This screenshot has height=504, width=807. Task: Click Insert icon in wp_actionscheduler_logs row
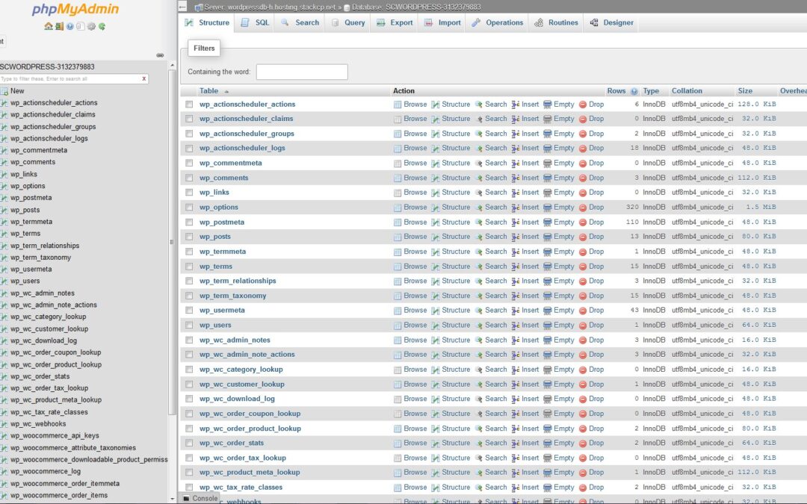click(515, 148)
